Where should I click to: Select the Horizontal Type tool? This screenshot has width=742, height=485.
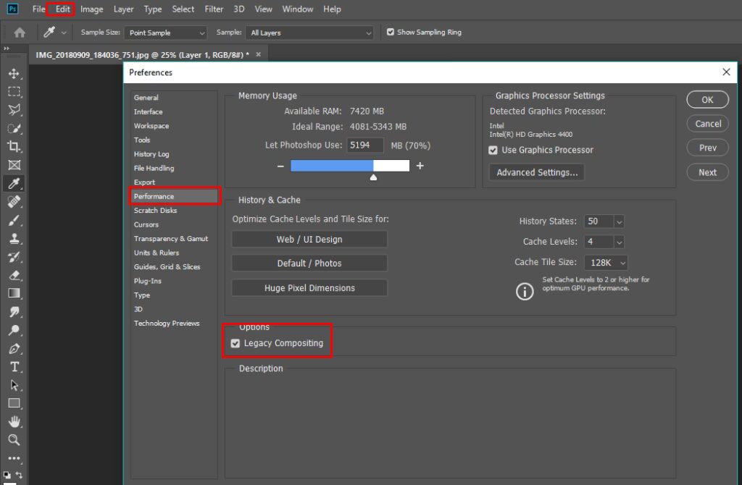(x=14, y=367)
